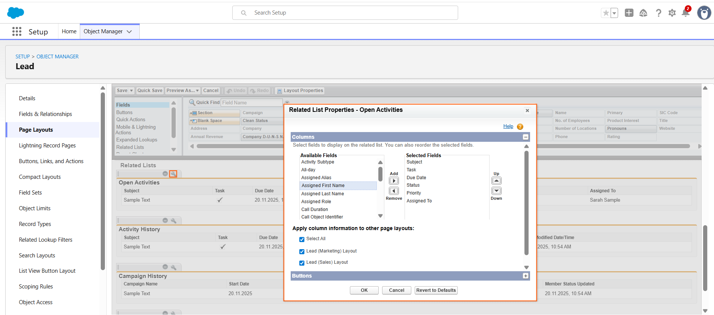Open the favorites list dropdown arrow
The image size is (714, 315).
[614, 13]
